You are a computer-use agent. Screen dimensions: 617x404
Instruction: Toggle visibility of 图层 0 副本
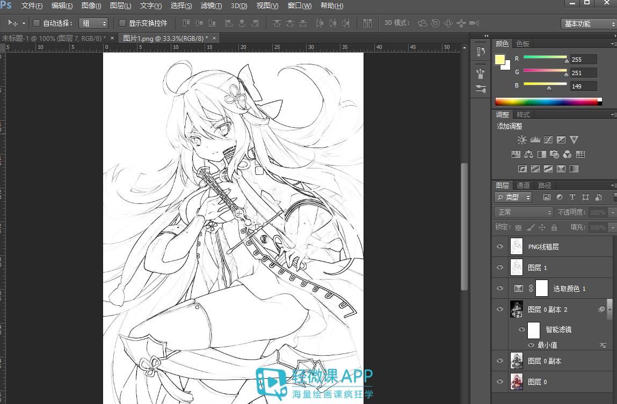click(500, 361)
